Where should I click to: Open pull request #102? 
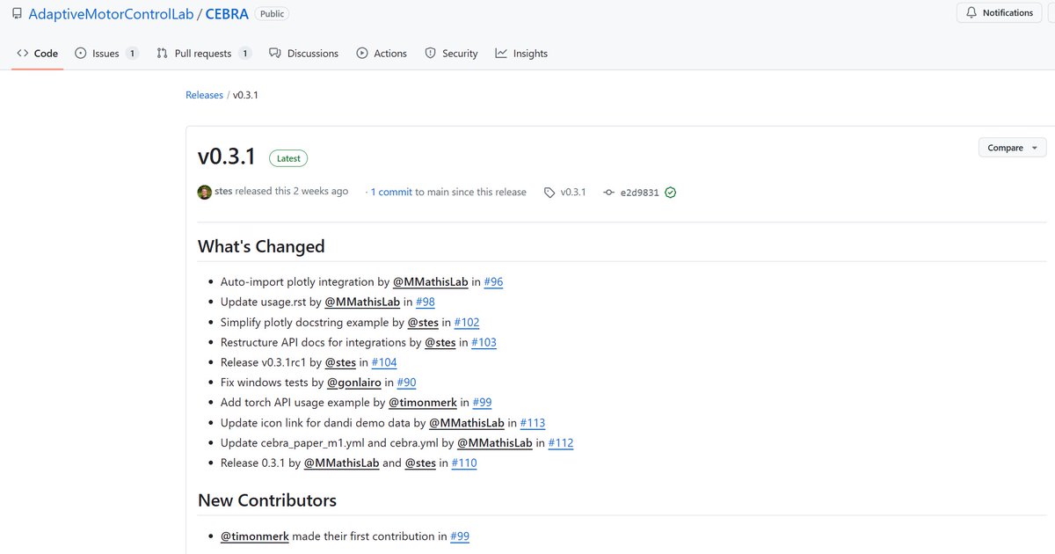467,323
